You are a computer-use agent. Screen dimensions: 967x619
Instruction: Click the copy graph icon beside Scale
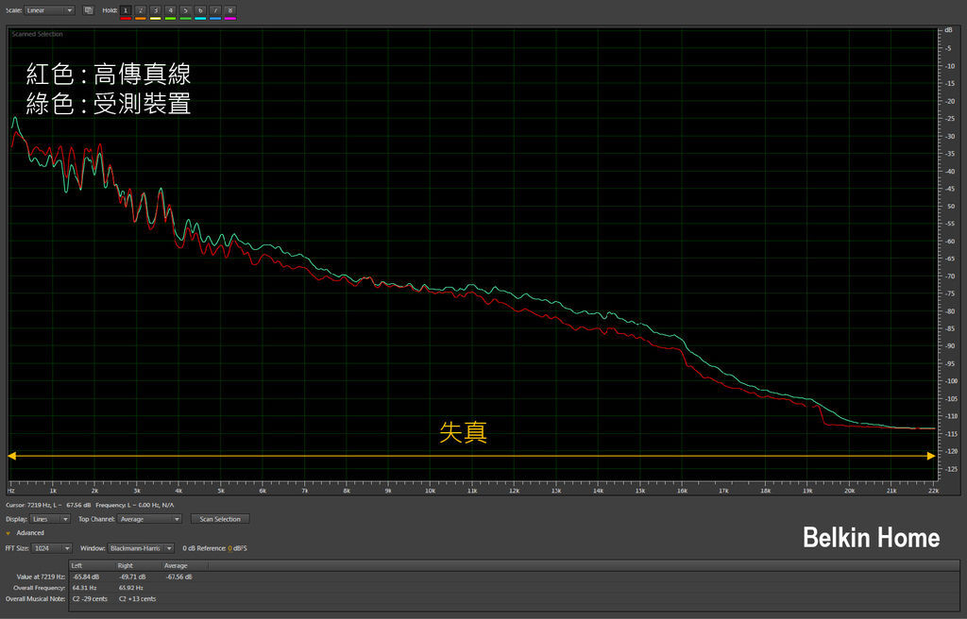88,10
